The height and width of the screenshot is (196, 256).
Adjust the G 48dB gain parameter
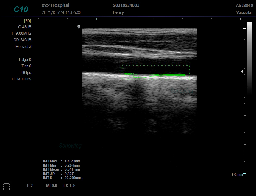click(x=24, y=27)
